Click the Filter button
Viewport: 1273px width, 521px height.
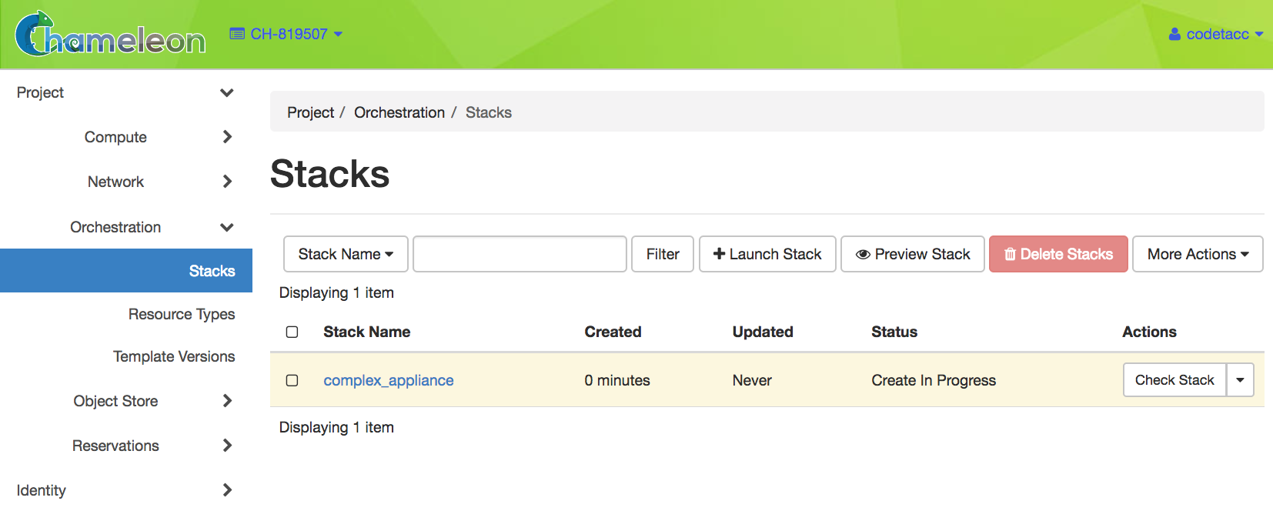663,254
